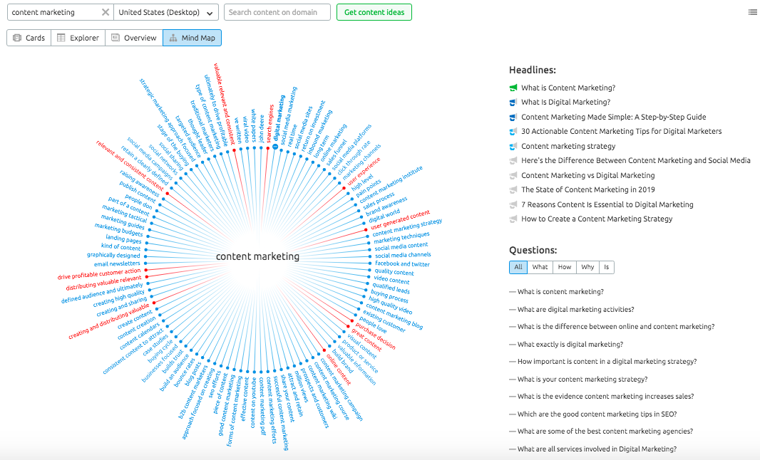The height and width of the screenshot is (460, 760).
Task: Click the 'Get content ideas' button
Action: click(374, 12)
